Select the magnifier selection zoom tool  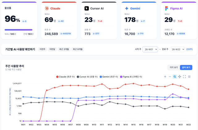(174, 77)
